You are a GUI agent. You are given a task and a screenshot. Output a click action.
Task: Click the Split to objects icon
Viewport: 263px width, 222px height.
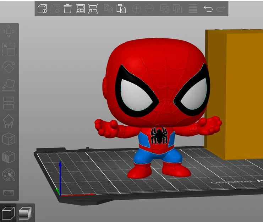coord(165,9)
